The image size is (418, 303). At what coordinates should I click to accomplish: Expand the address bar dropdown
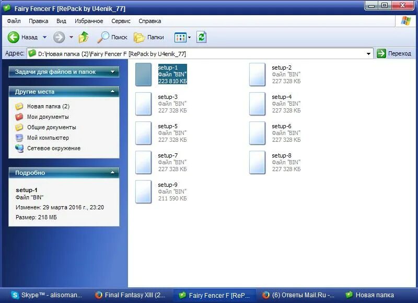click(x=368, y=54)
